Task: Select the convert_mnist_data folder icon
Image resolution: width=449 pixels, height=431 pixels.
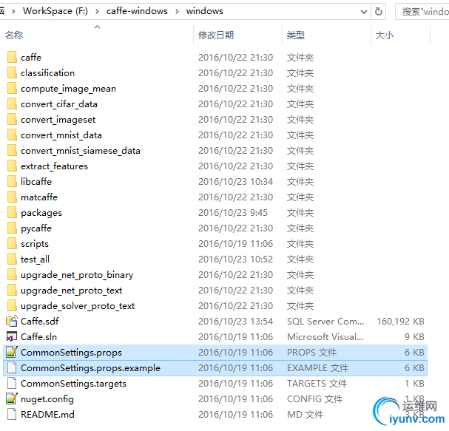Action: tap(12, 135)
